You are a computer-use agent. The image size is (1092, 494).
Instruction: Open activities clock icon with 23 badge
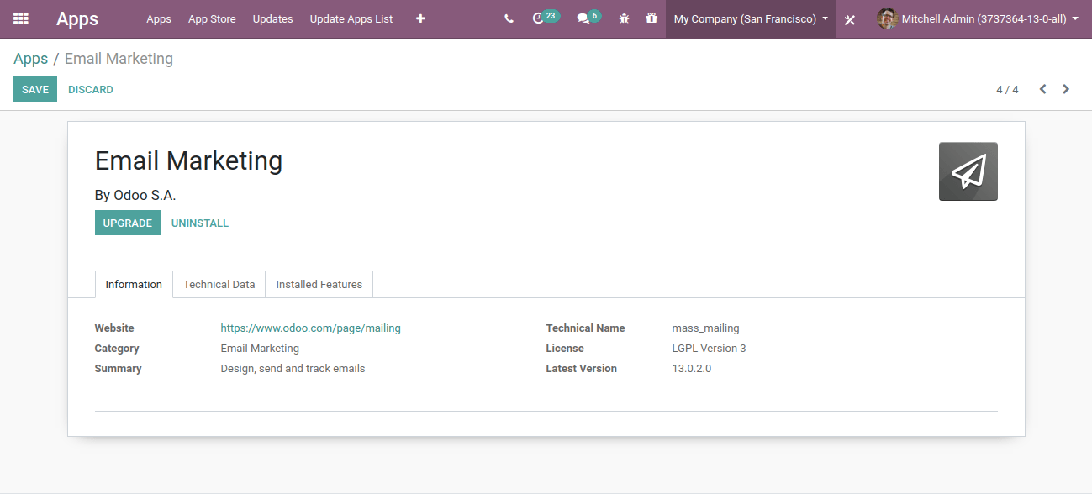click(x=545, y=18)
